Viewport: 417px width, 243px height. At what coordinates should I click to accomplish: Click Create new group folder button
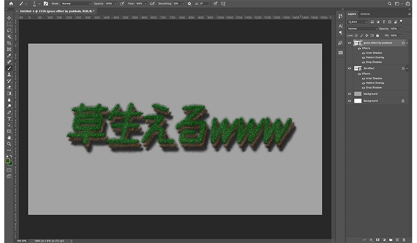coord(391,240)
